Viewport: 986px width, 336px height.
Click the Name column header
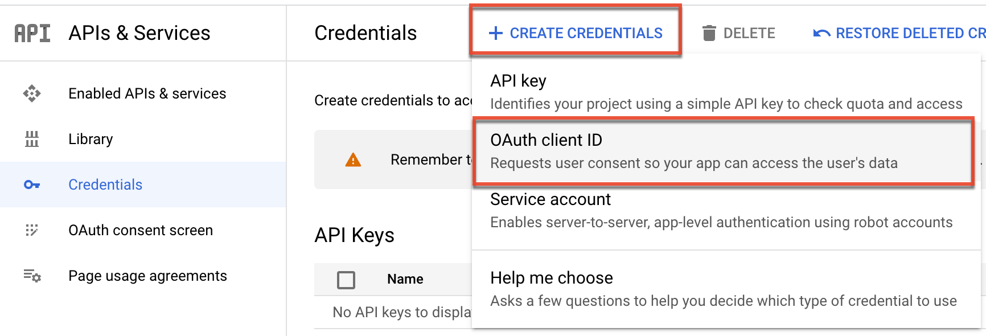[405, 280]
